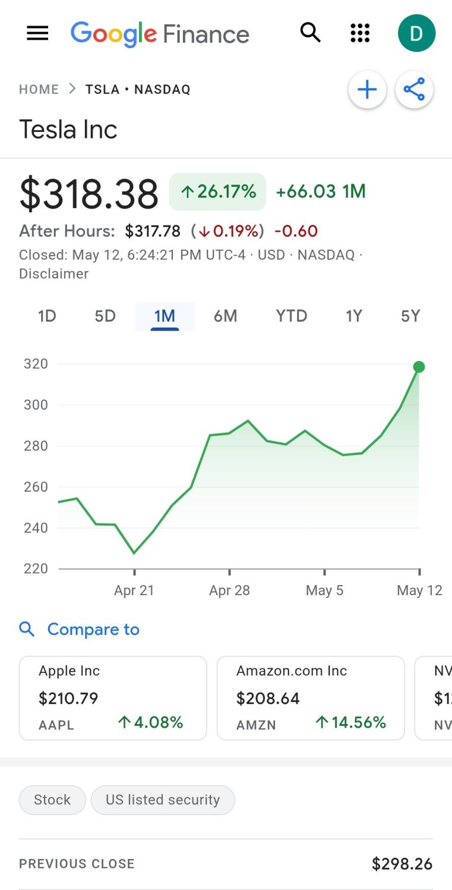Switch chart to 1D range
Image resolution: width=452 pixels, height=890 pixels.
click(47, 316)
